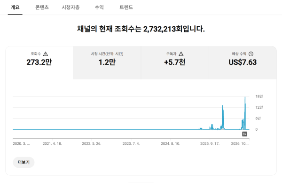Select the 구독자 +5.7천 metric card
This screenshot has height=187, width=282.
pos(175,63)
